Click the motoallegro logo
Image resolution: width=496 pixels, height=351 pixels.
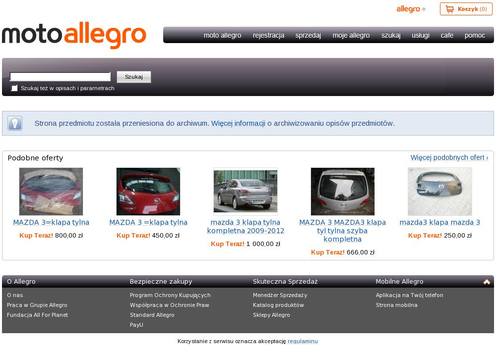pyautogui.click(x=74, y=35)
